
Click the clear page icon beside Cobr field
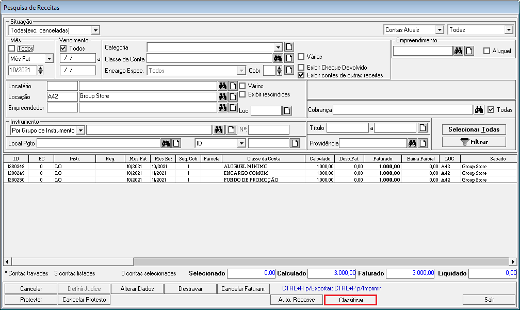tap(289, 70)
